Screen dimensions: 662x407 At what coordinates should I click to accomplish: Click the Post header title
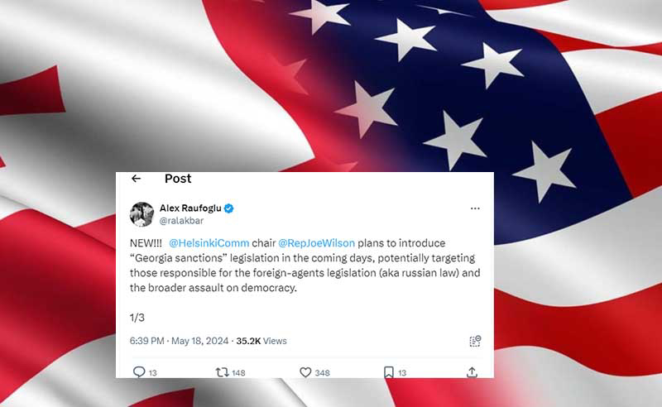coord(178,179)
